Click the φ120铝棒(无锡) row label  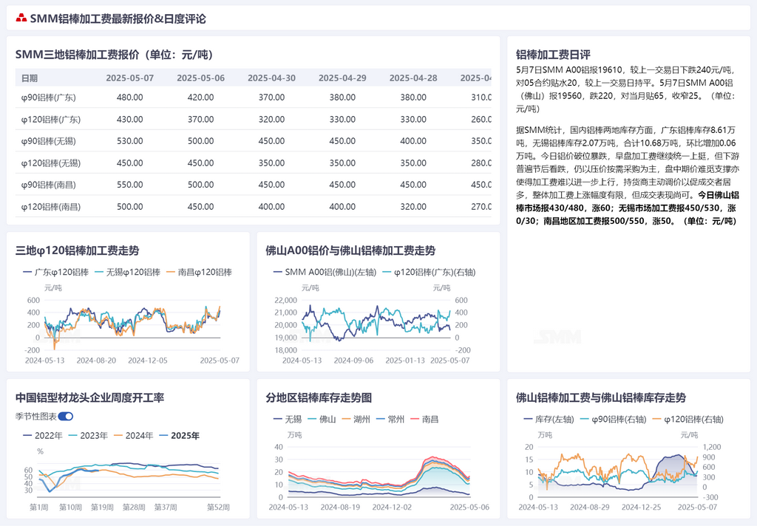(51, 163)
